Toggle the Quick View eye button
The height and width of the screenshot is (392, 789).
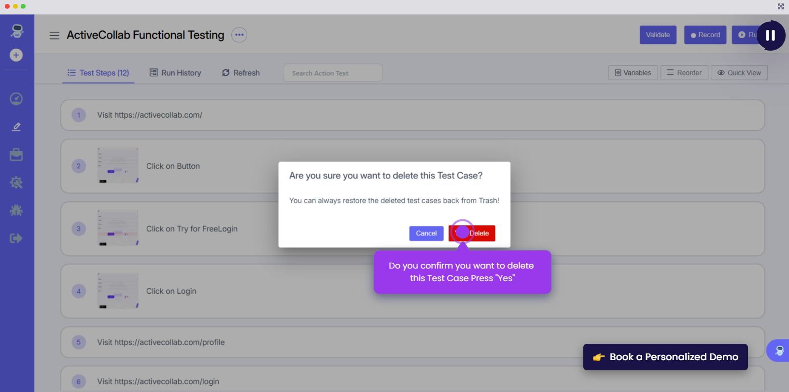coord(739,73)
